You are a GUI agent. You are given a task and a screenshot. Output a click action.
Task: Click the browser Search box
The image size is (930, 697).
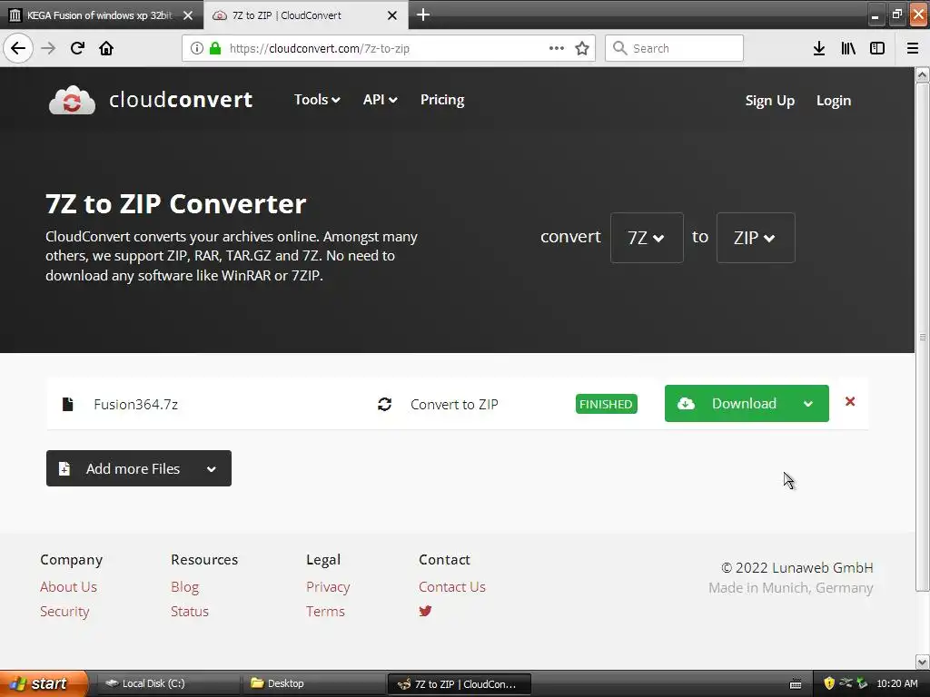(x=675, y=48)
